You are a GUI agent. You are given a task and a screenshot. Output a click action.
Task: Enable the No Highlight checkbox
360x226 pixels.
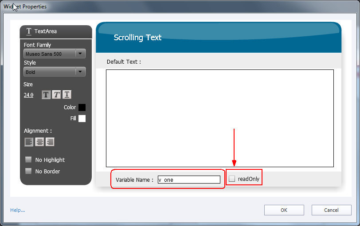point(28,160)
